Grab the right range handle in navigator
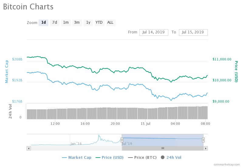This screenshot has width=243, height=167. point(203,140)
